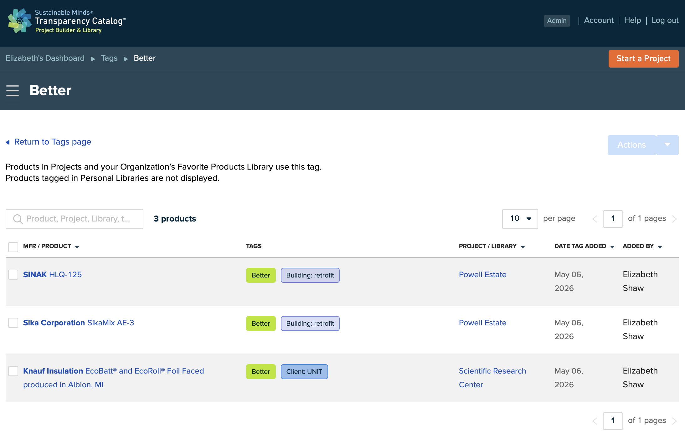Image resolution: width=685 pixels, height=438 pixels.
Task: Sort by MFR / PRODUCT column
Action: (x=51, y=246)
